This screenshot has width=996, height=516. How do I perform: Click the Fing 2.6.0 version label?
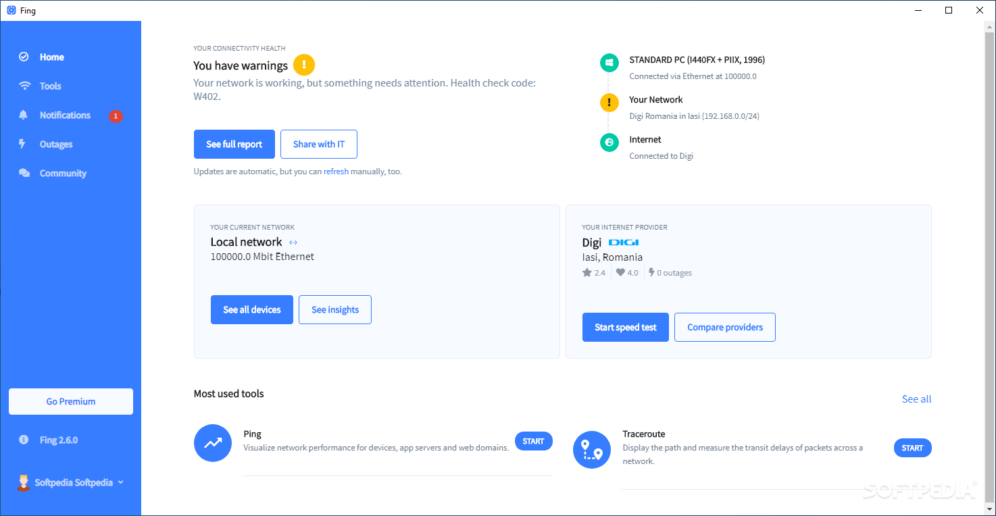coord(59,440)
